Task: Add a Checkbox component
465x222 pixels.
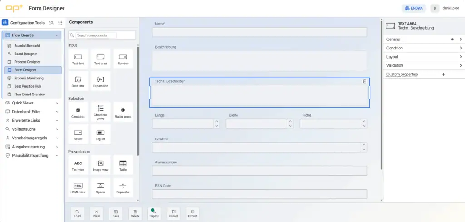Action: [x=78, y=112]
